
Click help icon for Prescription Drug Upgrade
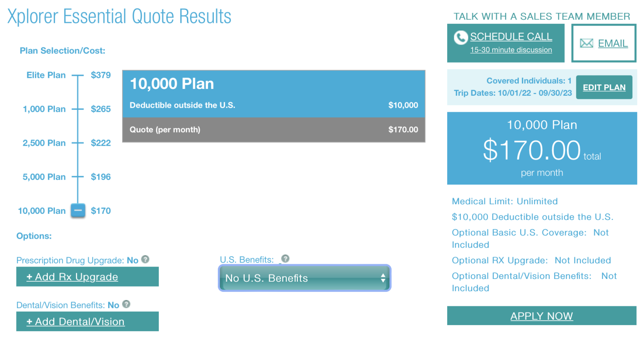click(x=145, y=259)
